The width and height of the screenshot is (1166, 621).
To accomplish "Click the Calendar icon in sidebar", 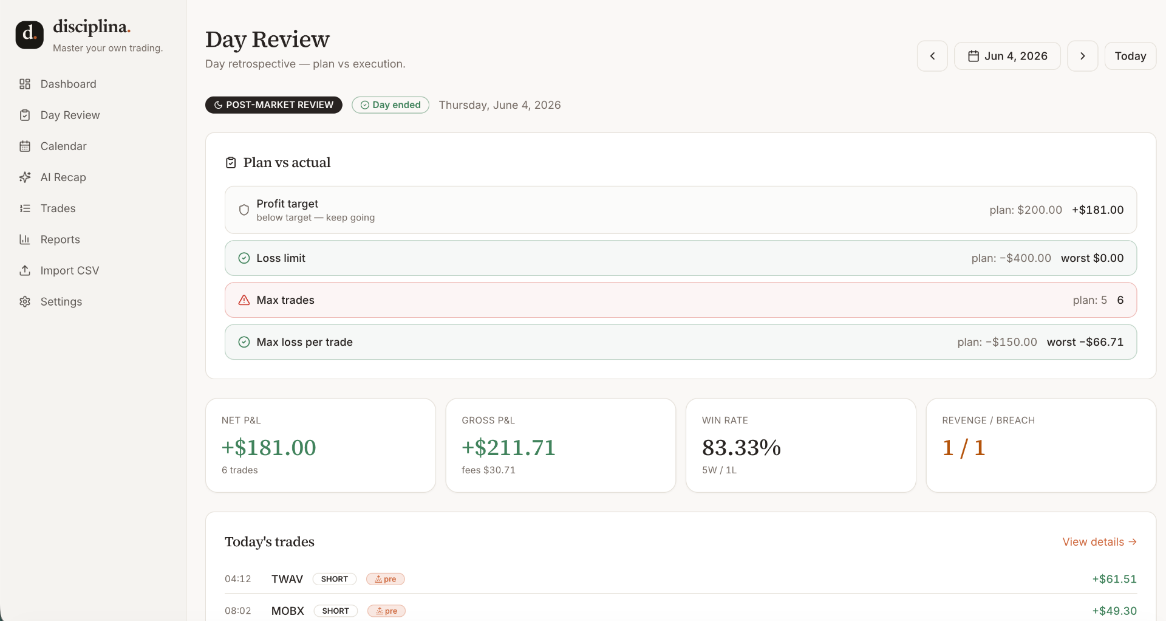I will 25,146.
